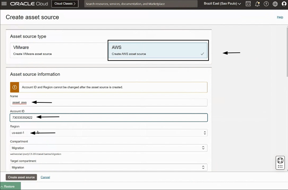Click the Account ID input field

coord(109,118)
